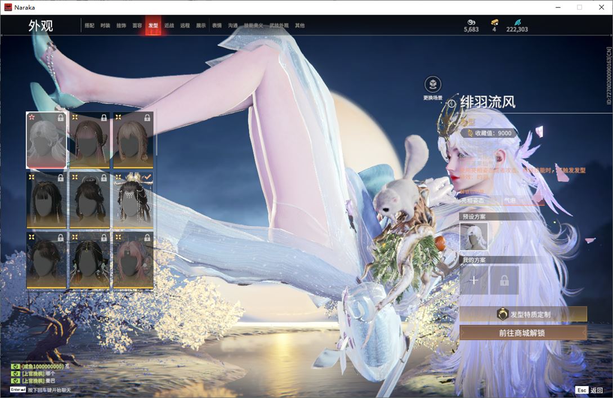Image resolution: width=613 pixels, height=398 pixels.
Task: Switch to the 远程 tab
Action: (x=185, y=25)
